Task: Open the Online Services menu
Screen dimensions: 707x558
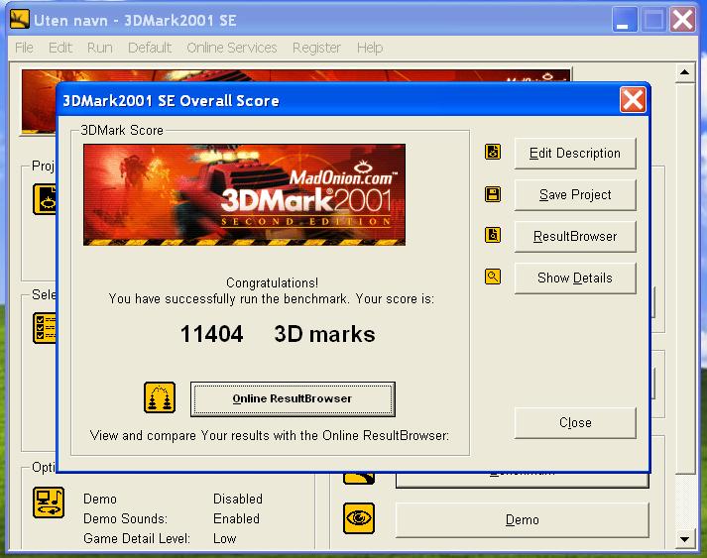Action: tap(232, 48)
